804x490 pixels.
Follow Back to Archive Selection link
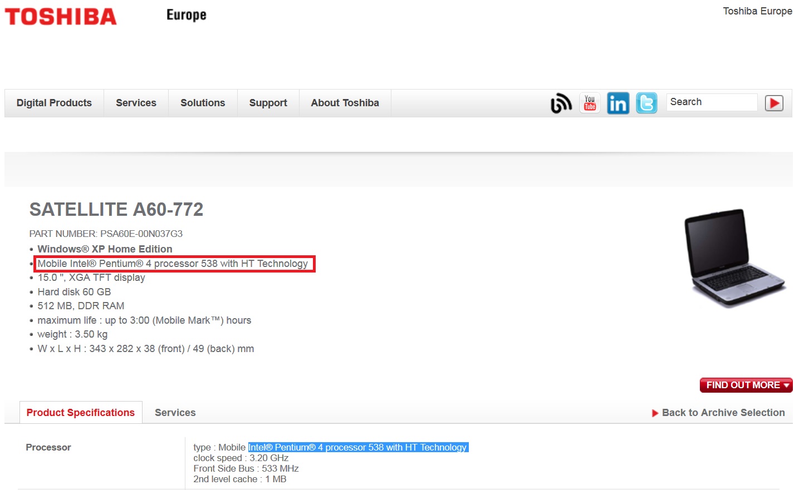[718, 413]
